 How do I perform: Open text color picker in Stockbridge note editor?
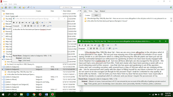tap(99, 45)
